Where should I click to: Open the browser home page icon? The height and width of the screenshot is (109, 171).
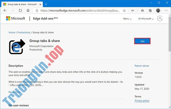pos(28,11)
